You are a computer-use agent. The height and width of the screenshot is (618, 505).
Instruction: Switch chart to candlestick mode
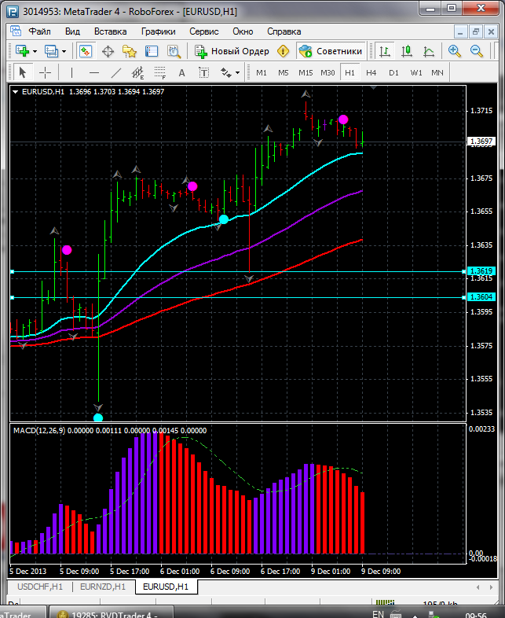pos(407,51)
